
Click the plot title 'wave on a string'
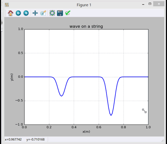tap(86, 26)
